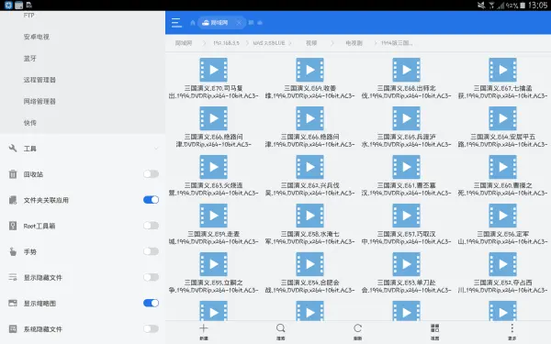Image resolution: width=551 pixels, height=344 pixels.
Task: Collapse the 工具 section chevron
Action: click(156, 149)
